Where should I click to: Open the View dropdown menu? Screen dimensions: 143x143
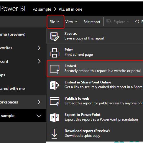point(71,22)
